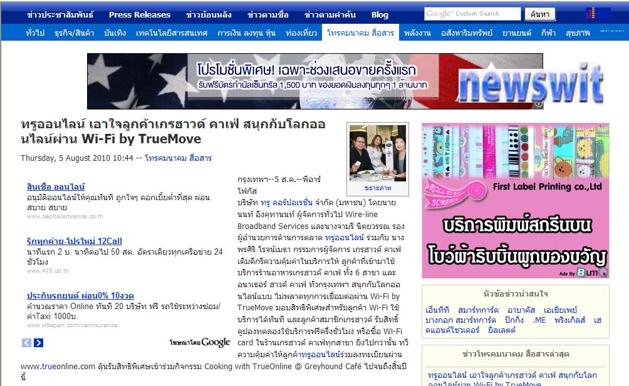Select the เทคโนโลยีสารสนเทศ category tab

pyautogui.click(x=172, y=33)
